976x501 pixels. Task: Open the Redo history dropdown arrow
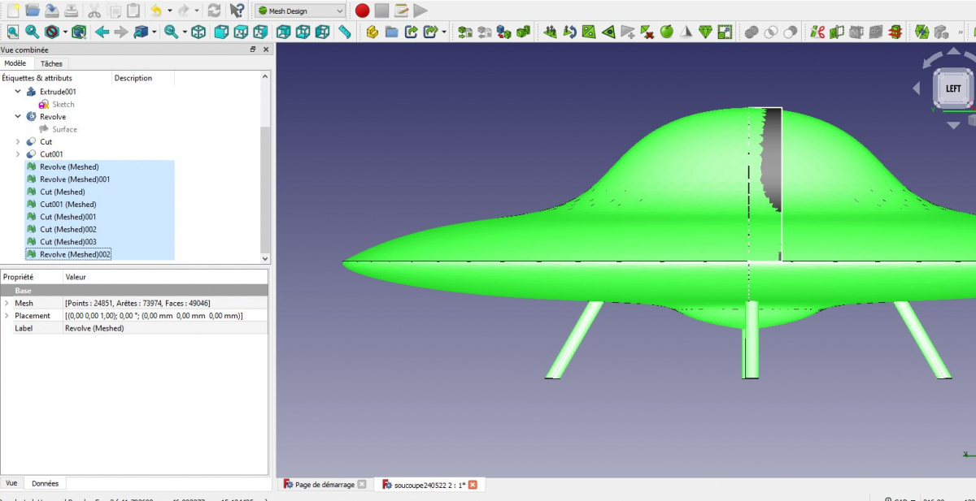(x=197, y=11)
